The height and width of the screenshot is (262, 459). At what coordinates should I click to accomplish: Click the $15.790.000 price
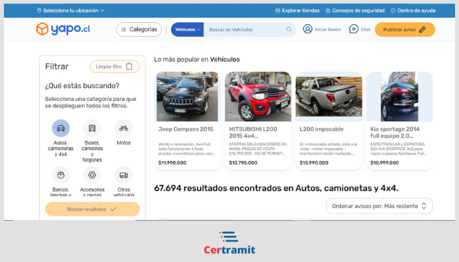click(243, 162)
